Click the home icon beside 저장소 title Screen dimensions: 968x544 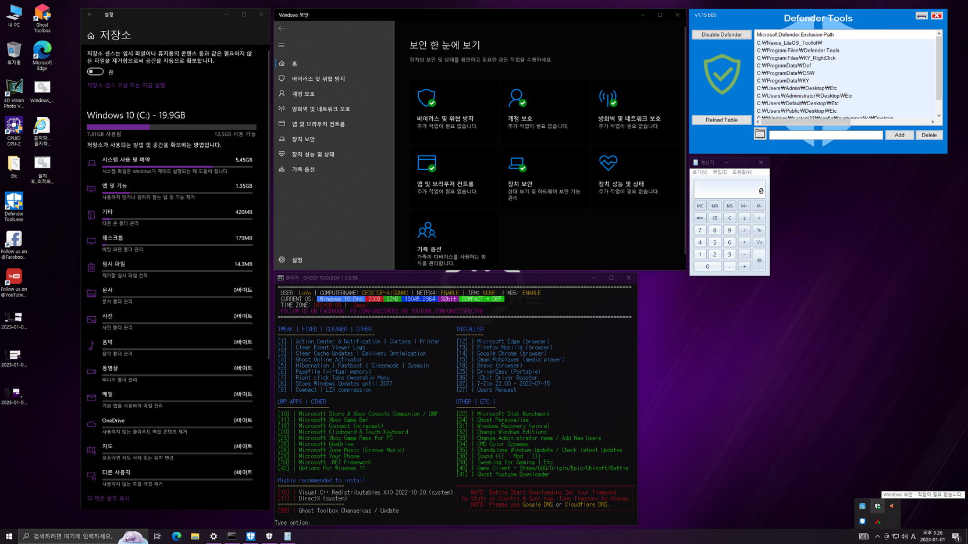tap(91, 35)
